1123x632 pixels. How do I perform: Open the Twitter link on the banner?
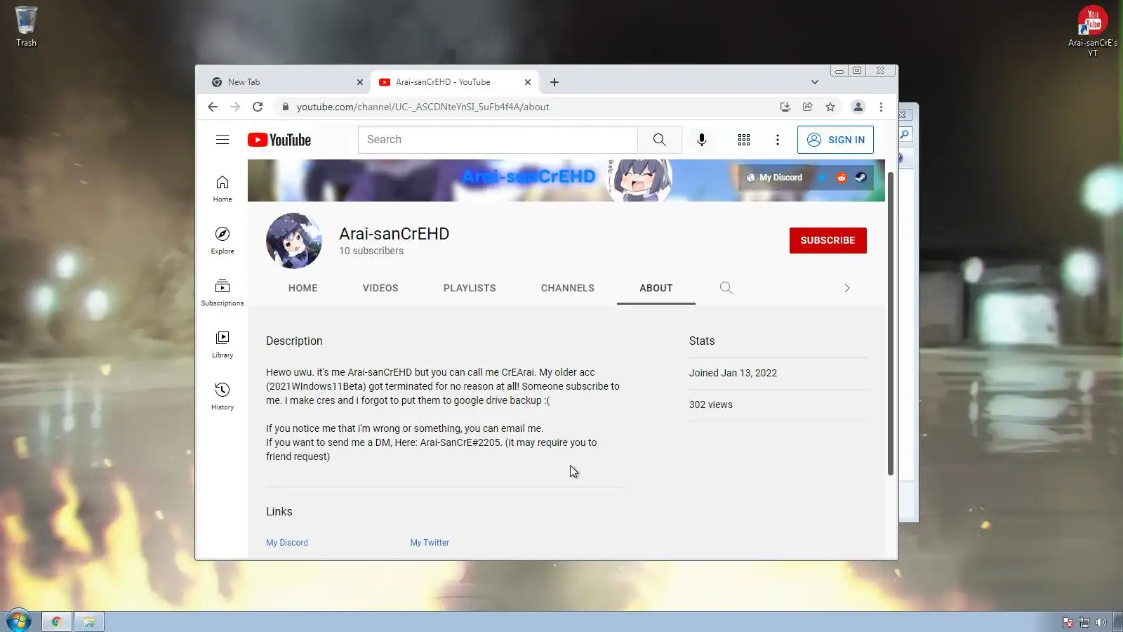[x=822, y=178]
